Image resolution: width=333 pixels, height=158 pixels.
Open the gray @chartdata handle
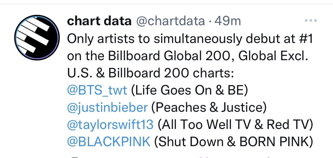170,21
